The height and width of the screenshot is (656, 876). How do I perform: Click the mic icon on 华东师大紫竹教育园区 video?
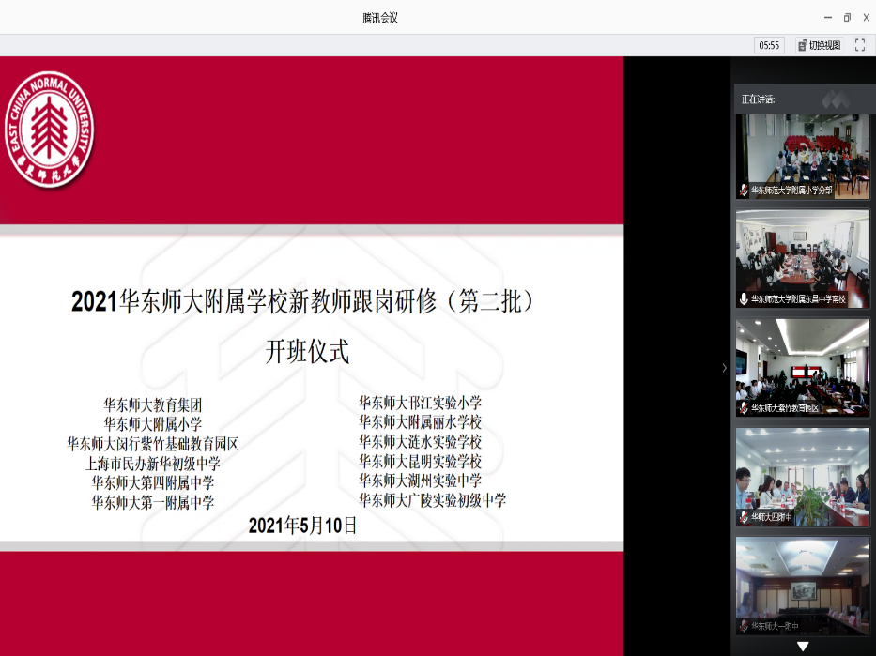(744, 408)
